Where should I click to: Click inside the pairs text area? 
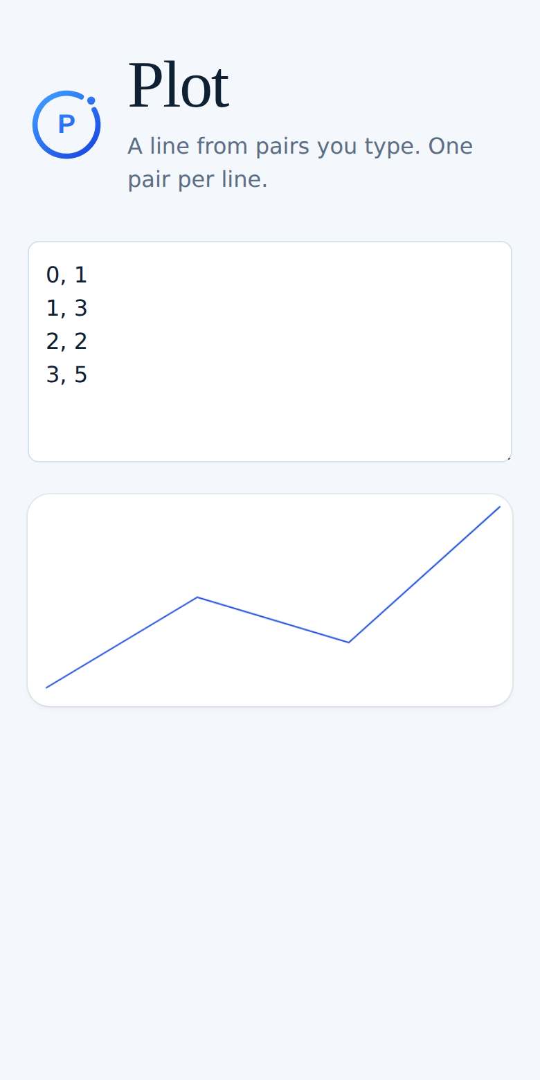click(x=270, y=352)
